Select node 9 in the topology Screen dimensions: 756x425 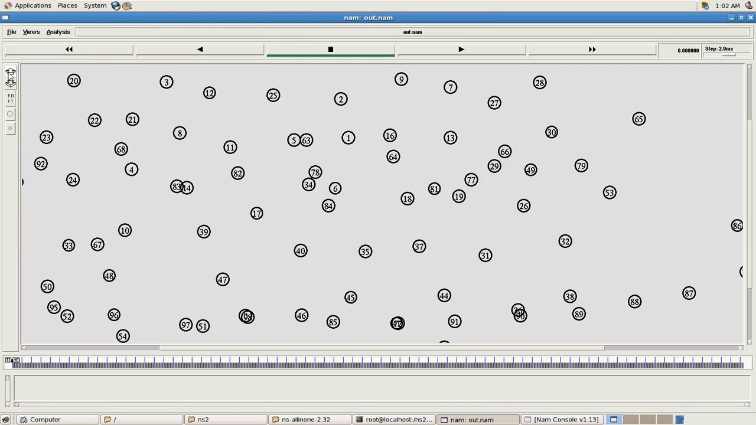tap(401, 79)
